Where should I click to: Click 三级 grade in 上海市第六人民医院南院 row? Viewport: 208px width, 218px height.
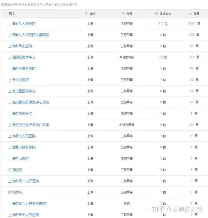[127, 203]
